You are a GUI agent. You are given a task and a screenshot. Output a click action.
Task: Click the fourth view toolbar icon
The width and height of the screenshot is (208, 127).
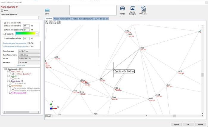[x=59, y=22]
